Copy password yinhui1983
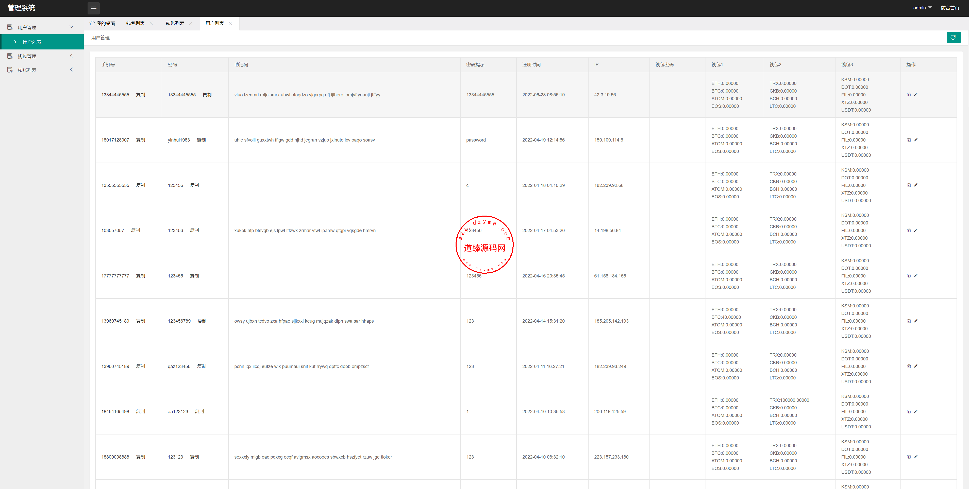969x489 pixels. (x=201, y=140)
